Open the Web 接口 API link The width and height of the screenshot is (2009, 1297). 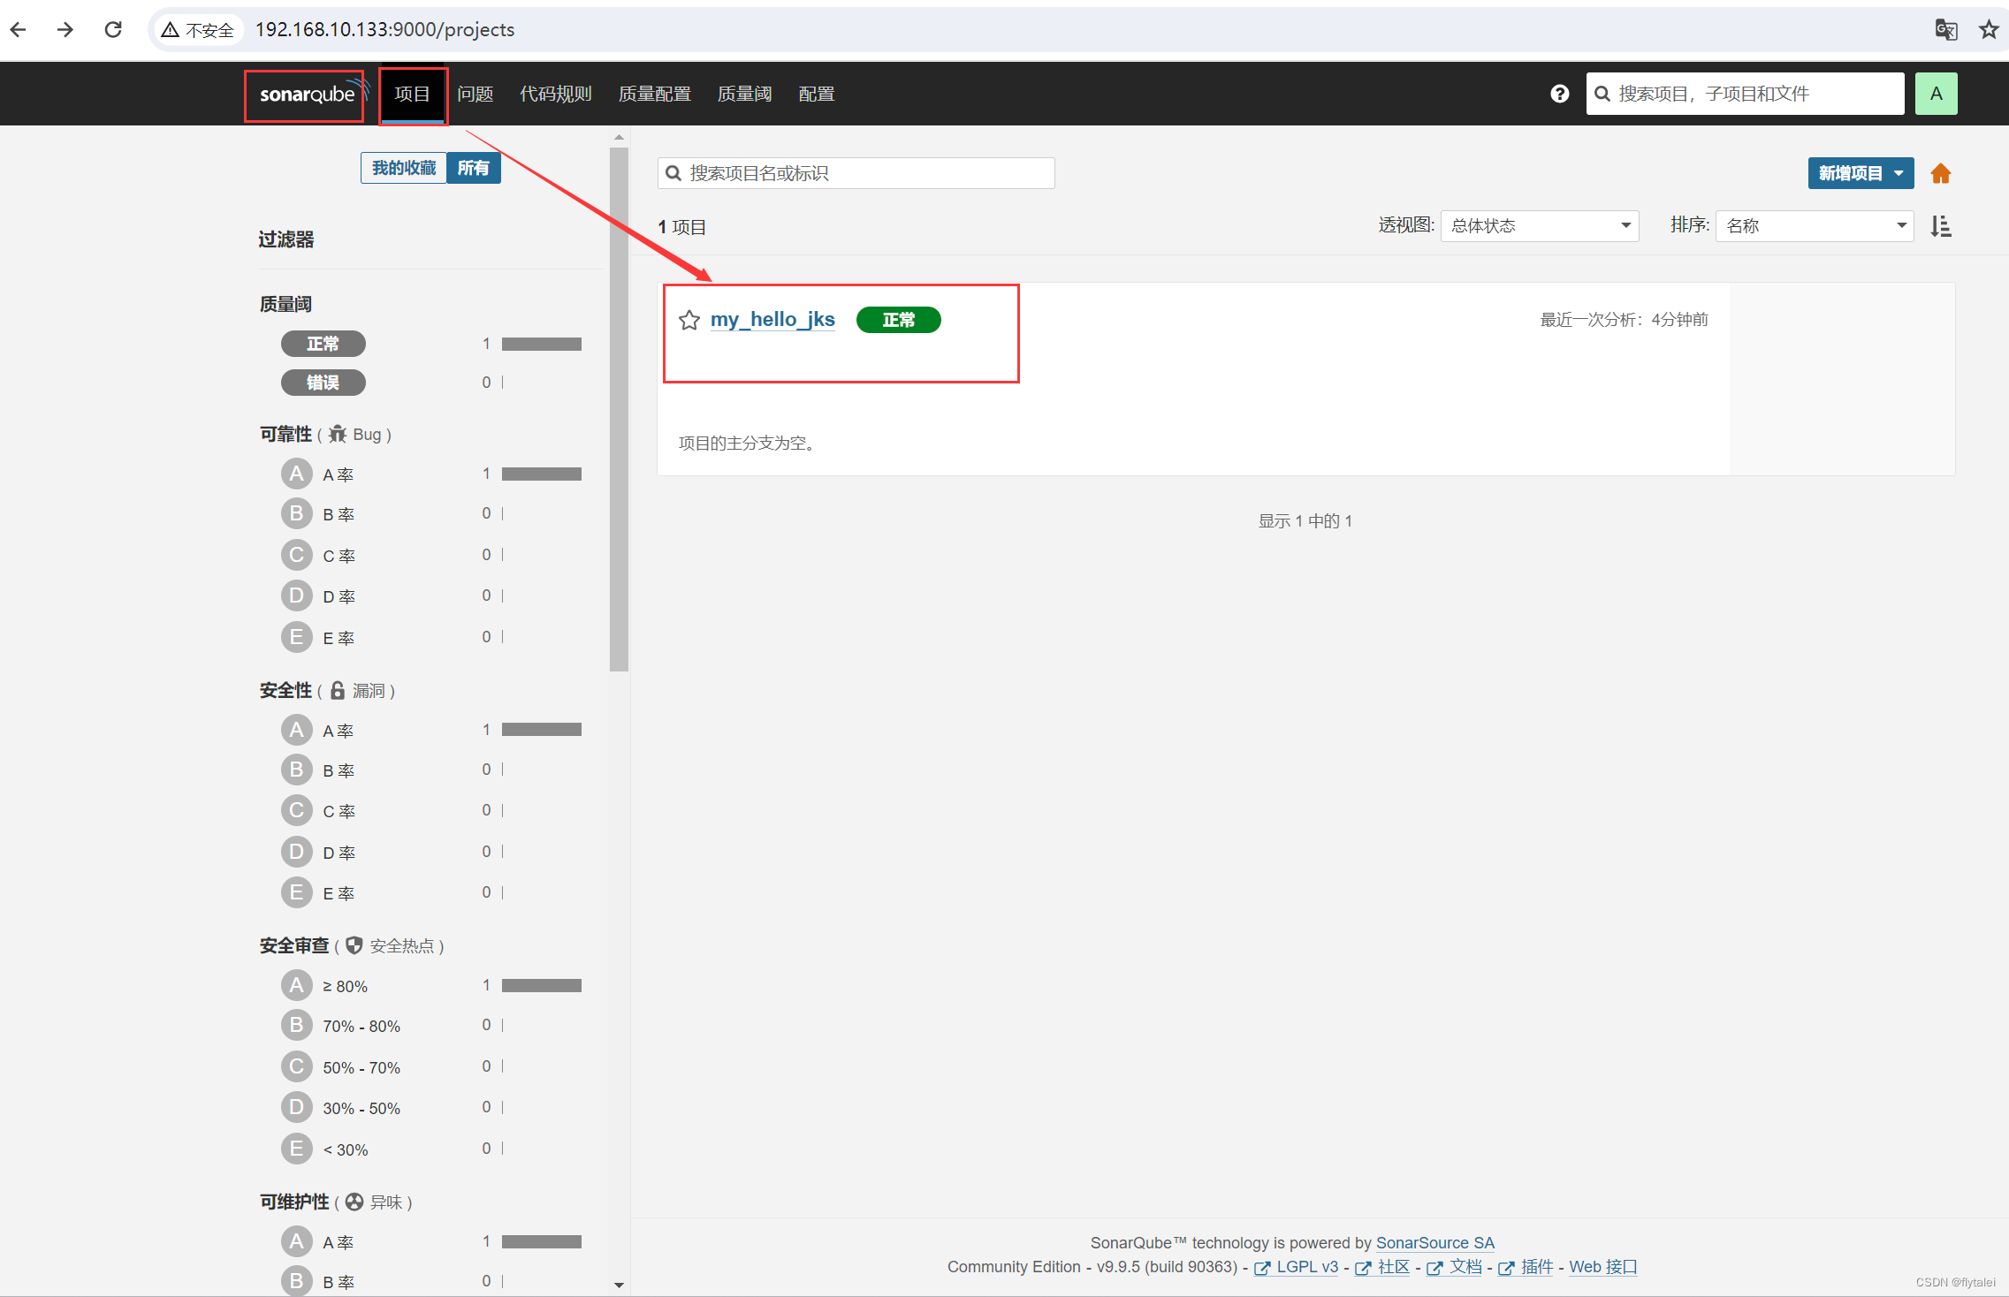(1603, 1267)
